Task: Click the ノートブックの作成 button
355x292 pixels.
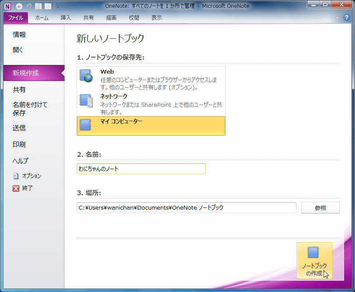Action: tap(314, 261)
